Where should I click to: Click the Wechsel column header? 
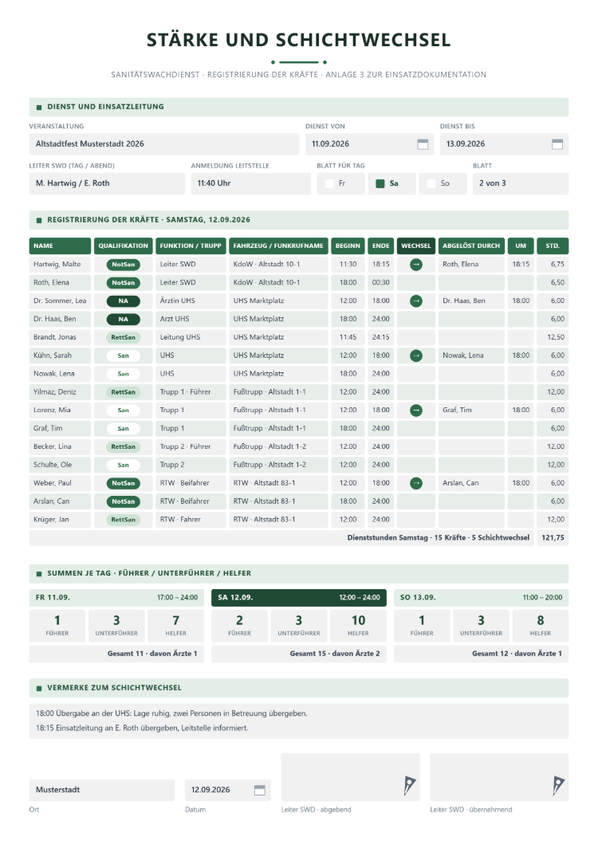tap(415, 246)
